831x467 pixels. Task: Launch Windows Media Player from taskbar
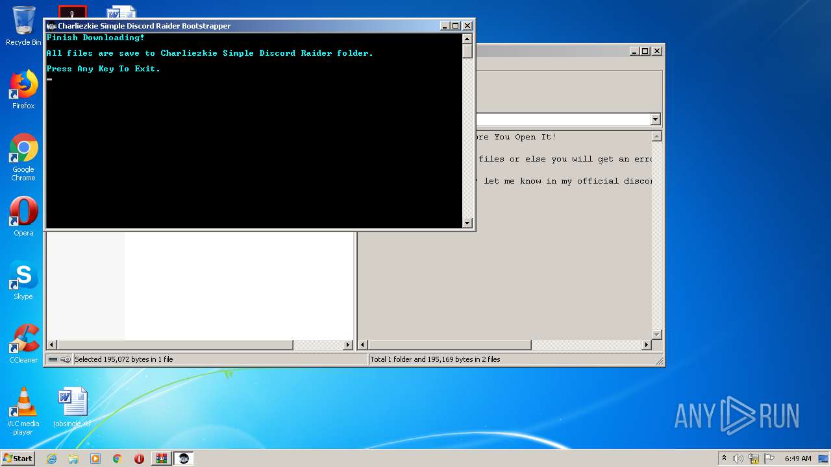coord(95,459)
